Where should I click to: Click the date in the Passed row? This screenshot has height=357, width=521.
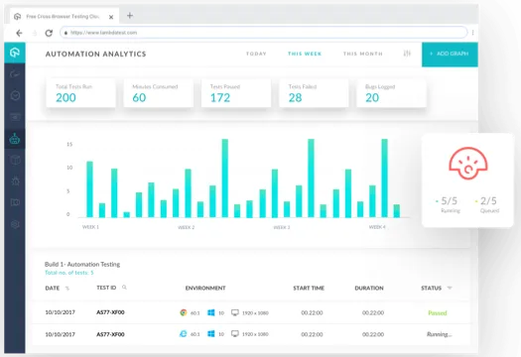point(61,312)
